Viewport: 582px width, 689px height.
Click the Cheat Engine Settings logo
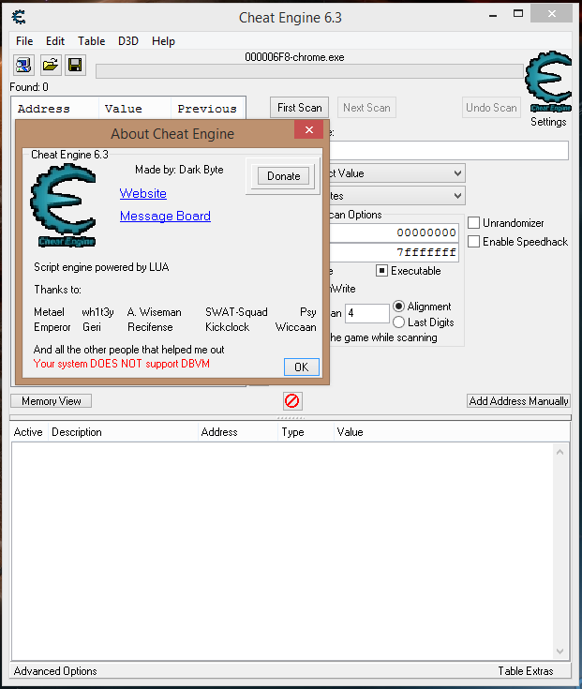point(548,82)
